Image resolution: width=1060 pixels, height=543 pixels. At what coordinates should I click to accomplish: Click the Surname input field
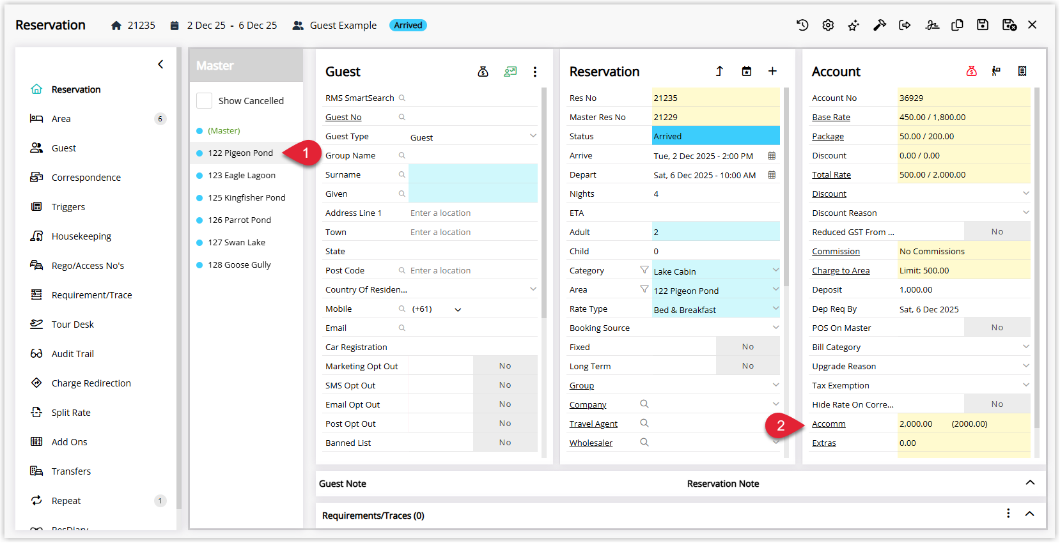(x=473, y=174)
